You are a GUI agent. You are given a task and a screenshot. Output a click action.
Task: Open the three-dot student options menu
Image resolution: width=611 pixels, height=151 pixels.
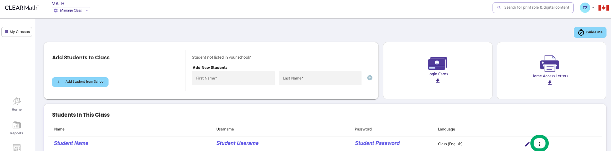(539, 144)
